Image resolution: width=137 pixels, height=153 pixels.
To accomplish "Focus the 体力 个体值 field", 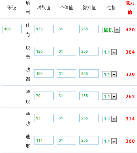I will [x=66, y=29].
